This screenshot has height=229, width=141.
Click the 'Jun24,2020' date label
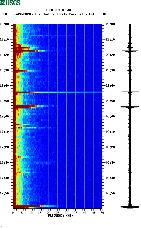coord(21,14)
